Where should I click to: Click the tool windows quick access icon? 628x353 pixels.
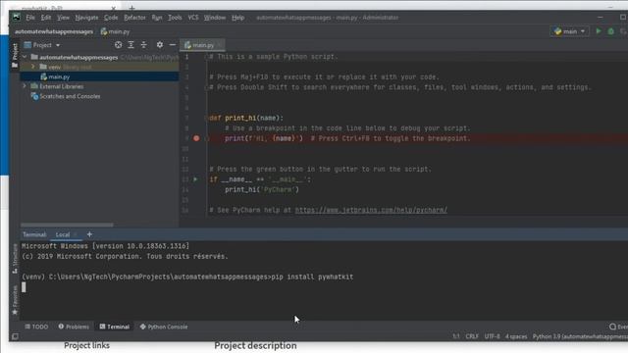[15, 336]
